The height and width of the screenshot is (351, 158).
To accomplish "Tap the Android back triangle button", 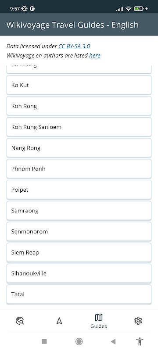I will point(113,341).
